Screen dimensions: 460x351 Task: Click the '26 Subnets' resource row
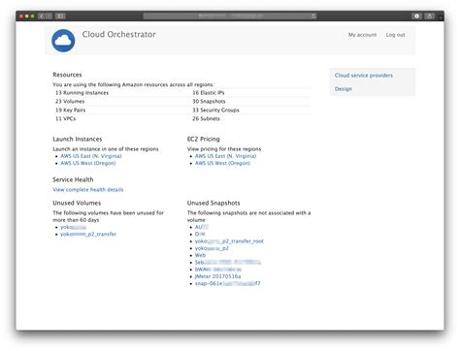206,119
